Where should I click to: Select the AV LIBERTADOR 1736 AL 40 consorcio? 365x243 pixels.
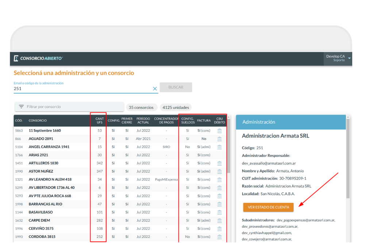pos(51,188)
